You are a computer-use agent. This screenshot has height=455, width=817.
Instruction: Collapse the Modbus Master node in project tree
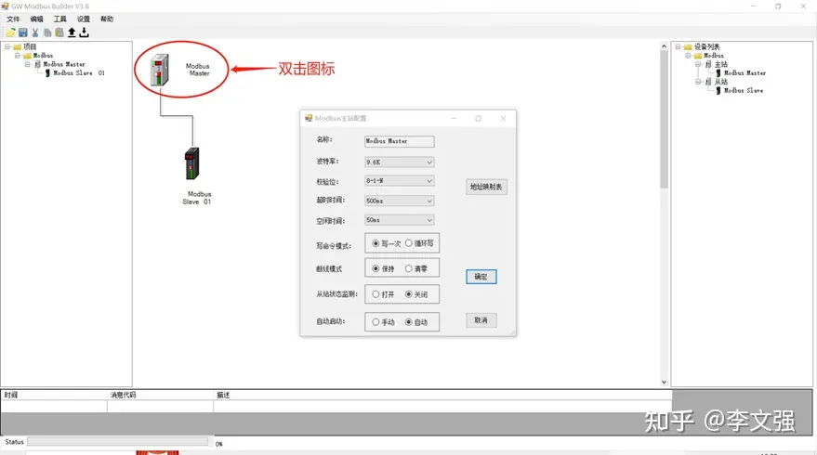(27, 65)
